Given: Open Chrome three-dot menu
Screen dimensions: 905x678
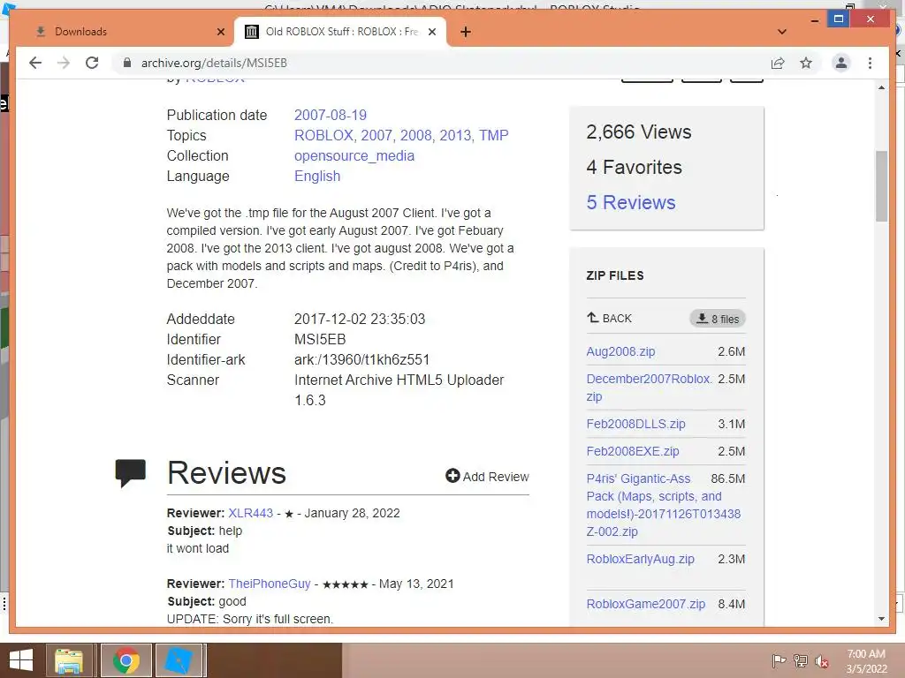Looking at the screenshot, I should (x=870, y=63).
